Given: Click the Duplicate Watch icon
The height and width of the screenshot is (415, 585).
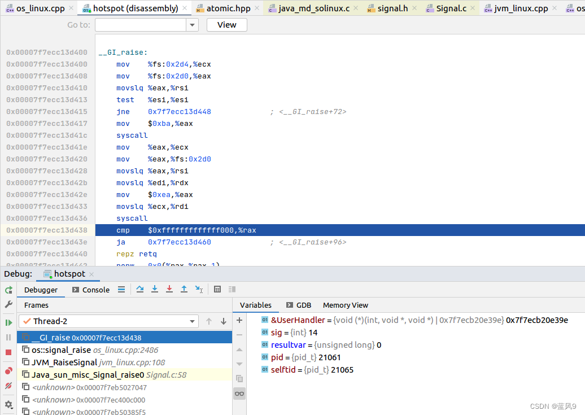Looking at the screenshot, I should click(239, 379).
